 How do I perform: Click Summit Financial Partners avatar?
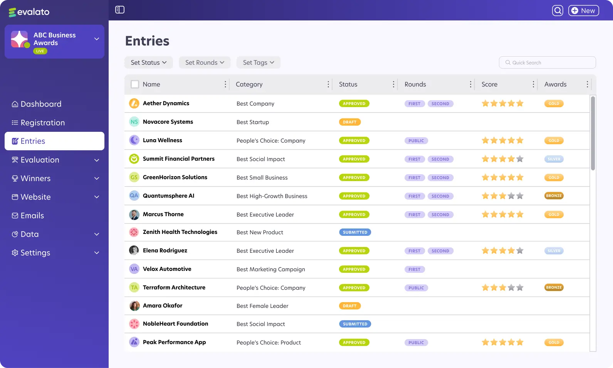tap(134, 159)
